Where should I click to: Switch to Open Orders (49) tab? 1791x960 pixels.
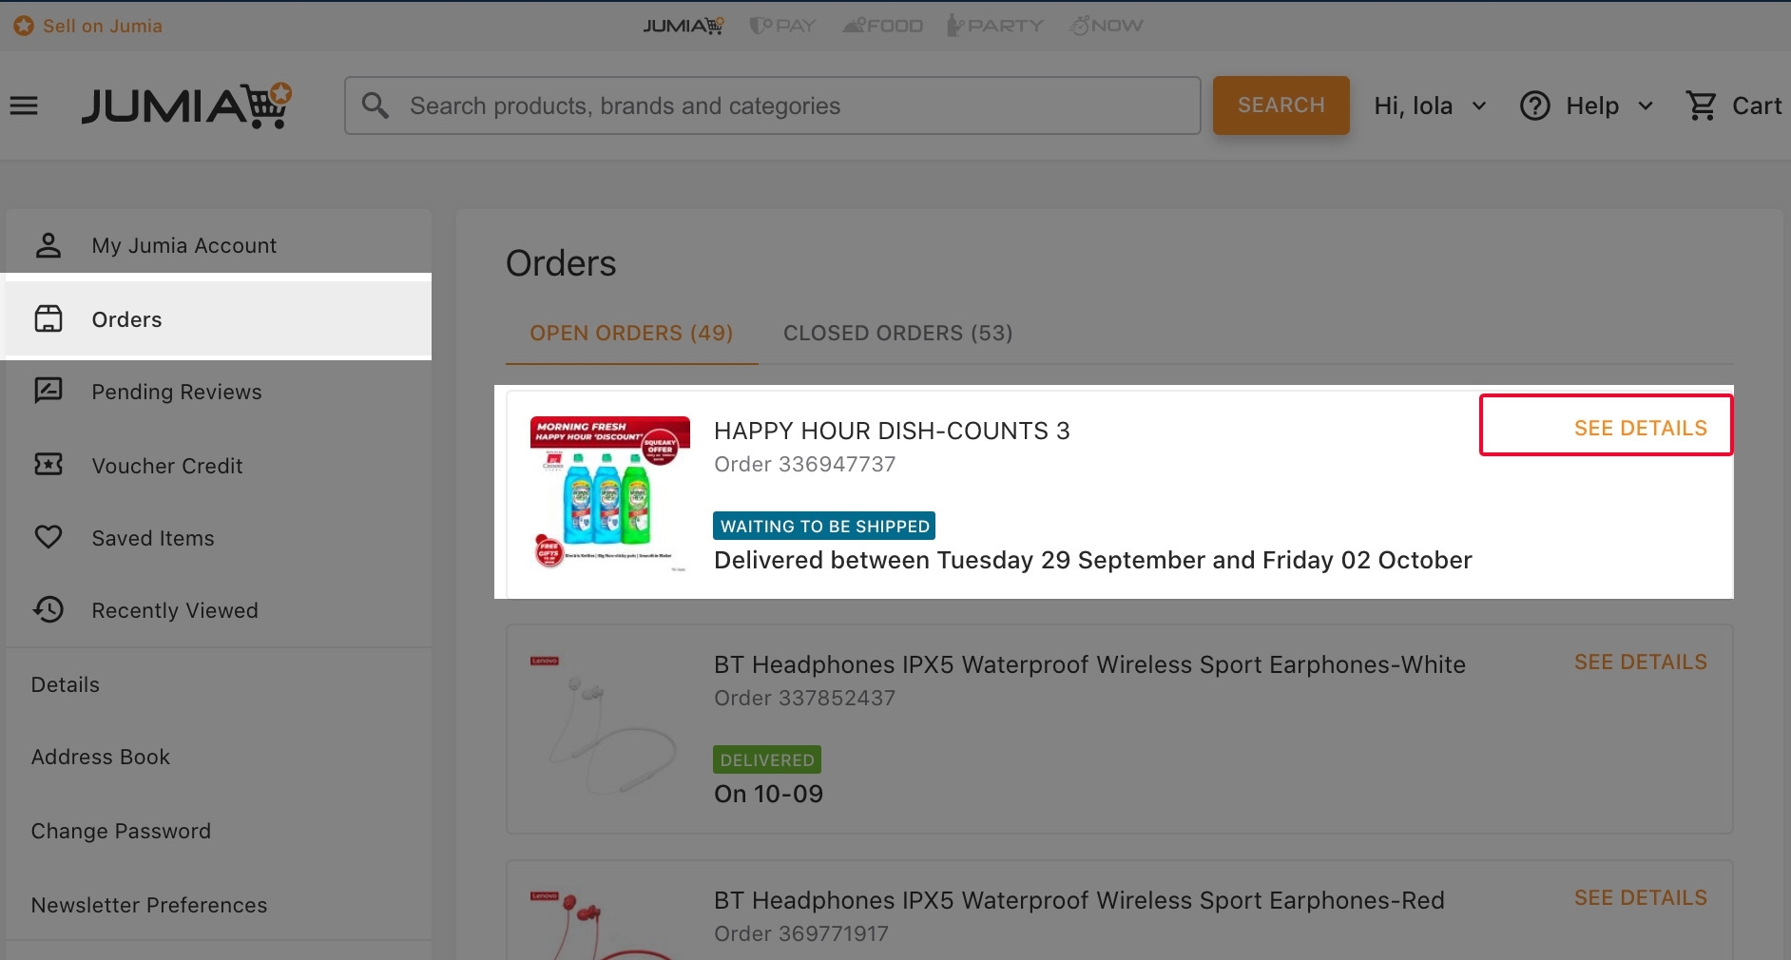(631, 334)
